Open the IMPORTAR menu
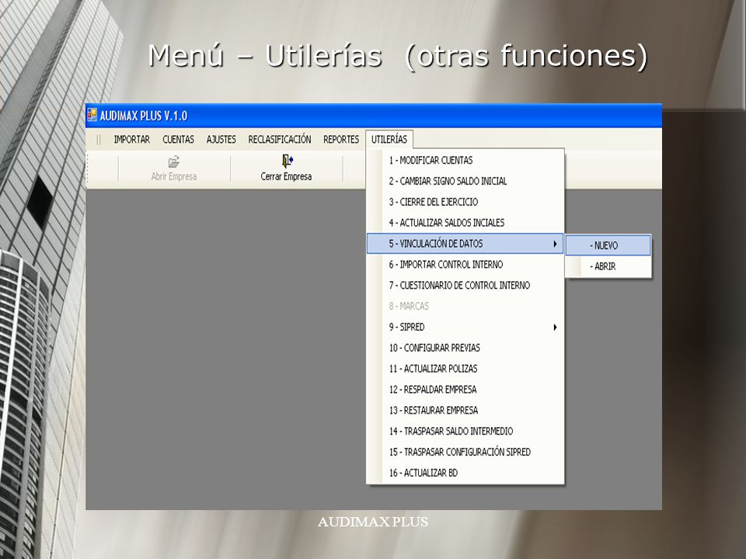 132,139
